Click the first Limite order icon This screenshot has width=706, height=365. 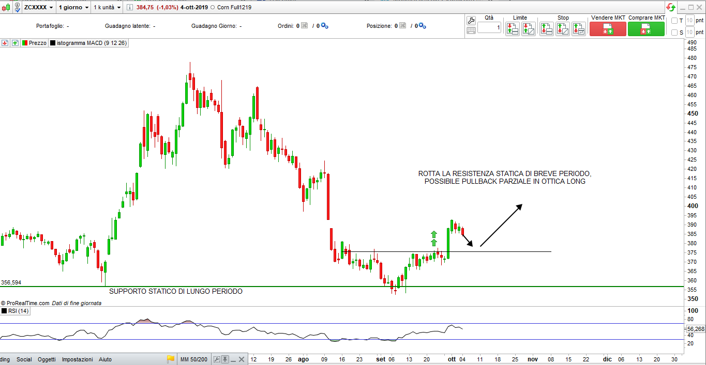click(512, 29)
